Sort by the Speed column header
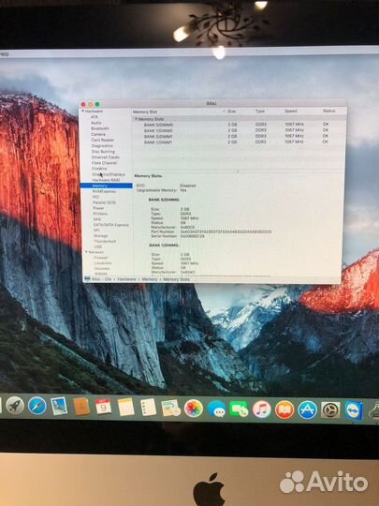379x506 pixels. click(x=291, y=111)
